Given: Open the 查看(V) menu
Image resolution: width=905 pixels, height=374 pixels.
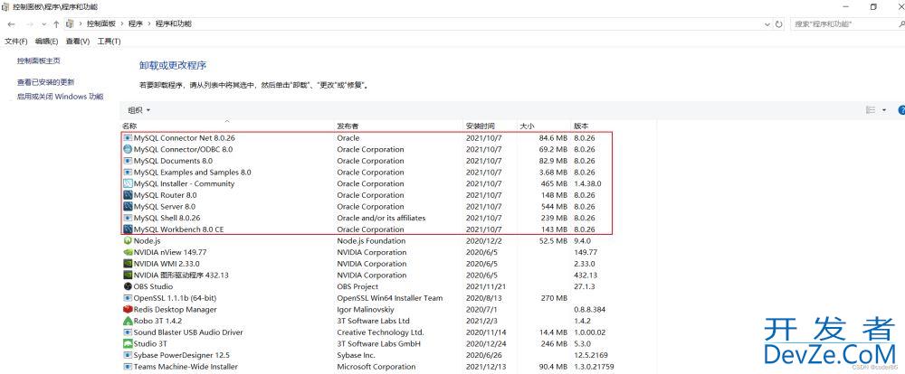Looking at the screenshot, I should [78, 42].
